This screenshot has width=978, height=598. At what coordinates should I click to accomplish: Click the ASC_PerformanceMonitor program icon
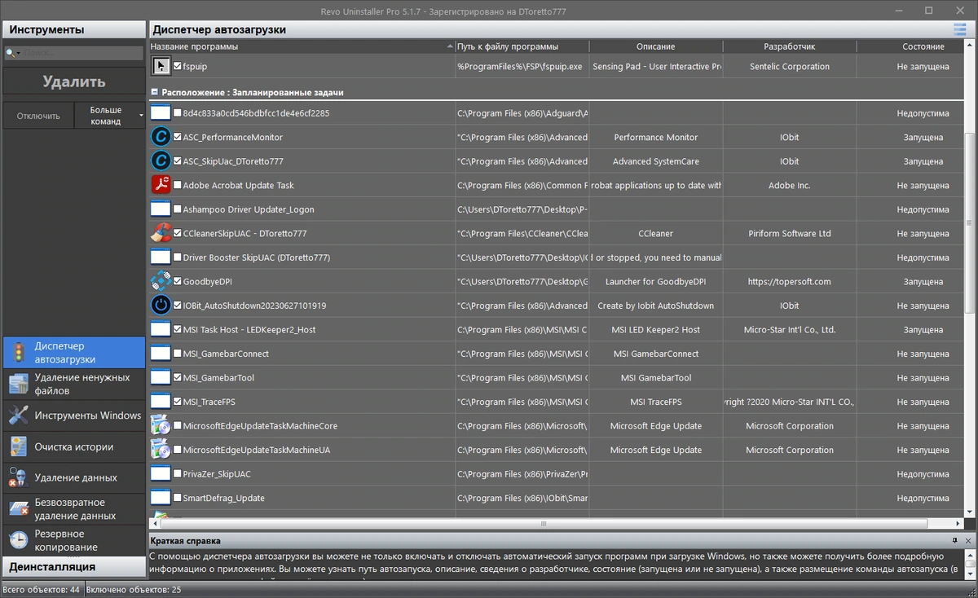coord(161,138)
